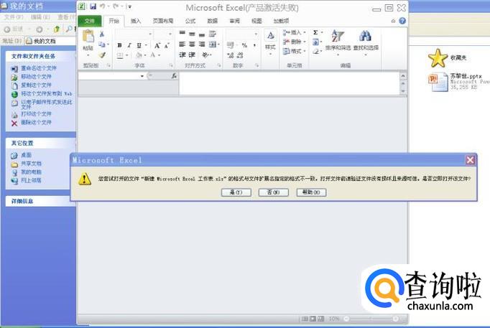The width and height of the screenshot is (490, 328).
Task: Click the Copy icon in the clipboard group
Action: (x=102, y=44)
